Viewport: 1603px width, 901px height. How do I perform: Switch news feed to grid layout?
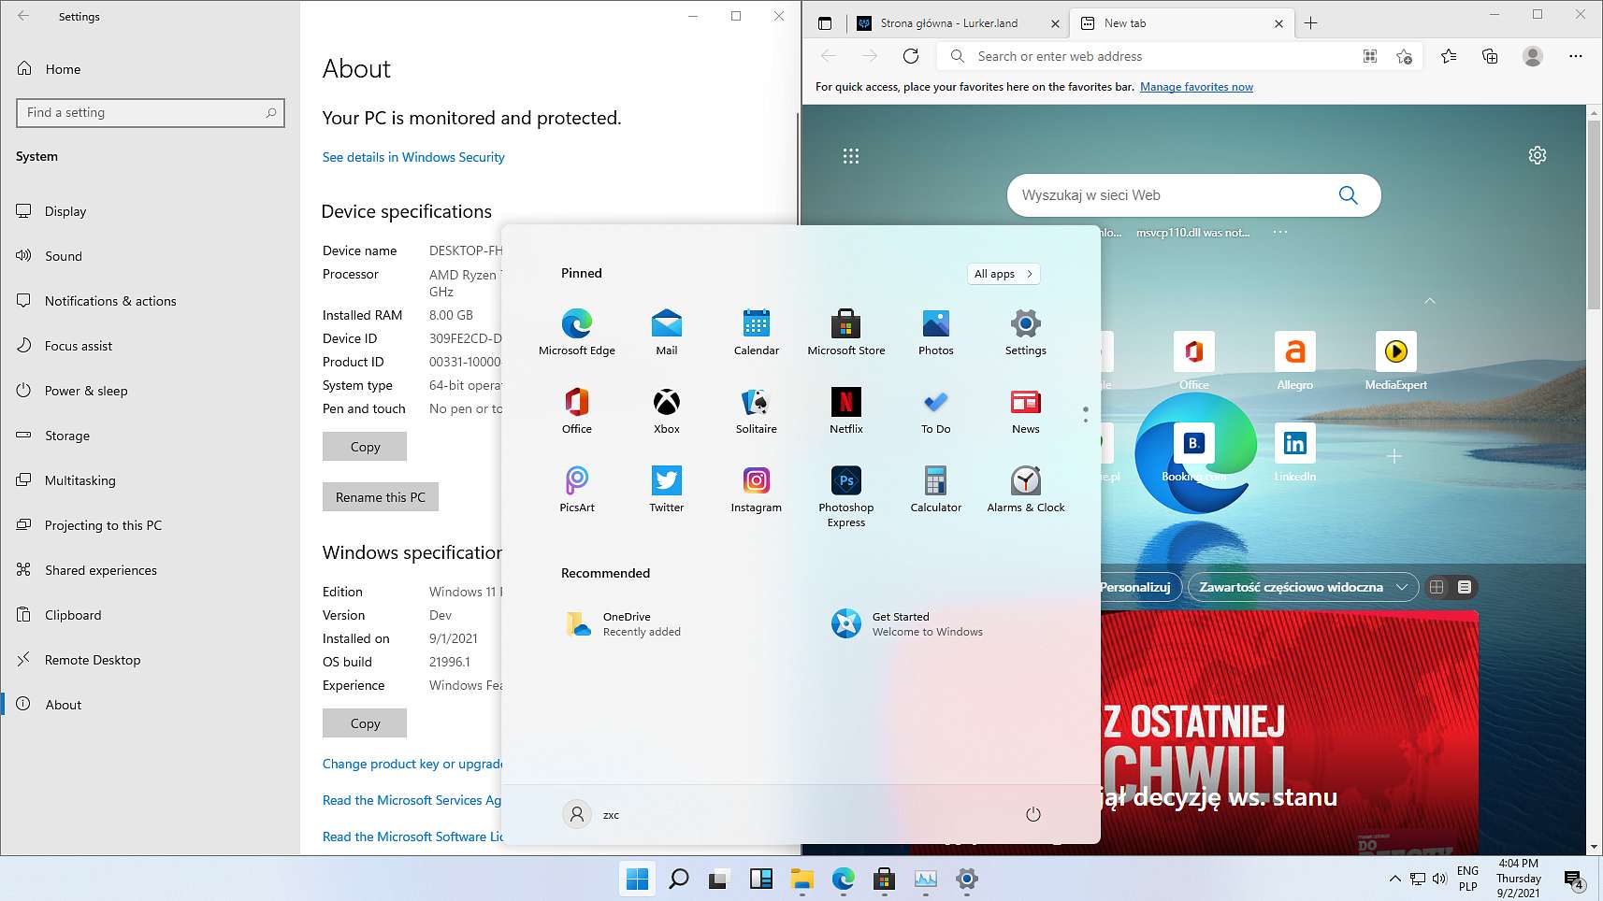tap(1437, 587)
